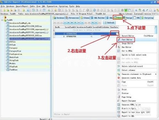Click the Refresh button
Image resolution: width=159 pixels, height=120 pixels.
[109, 23]
